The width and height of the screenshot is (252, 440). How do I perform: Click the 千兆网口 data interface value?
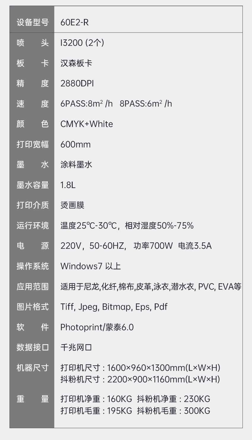76,347
